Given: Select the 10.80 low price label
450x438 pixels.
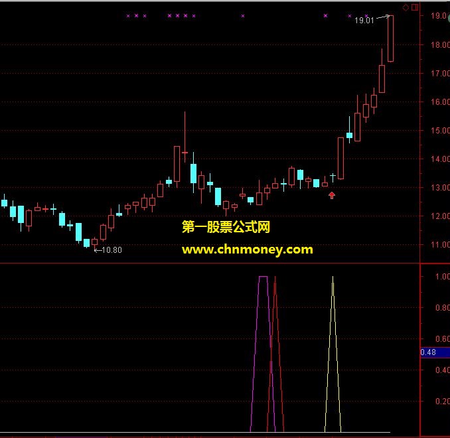Looking at the screenshot, I should point(112,250).
